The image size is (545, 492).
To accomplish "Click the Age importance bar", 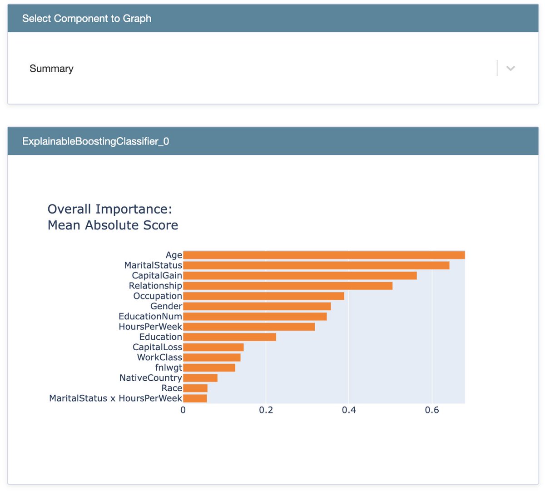I will tap(324, 255).
